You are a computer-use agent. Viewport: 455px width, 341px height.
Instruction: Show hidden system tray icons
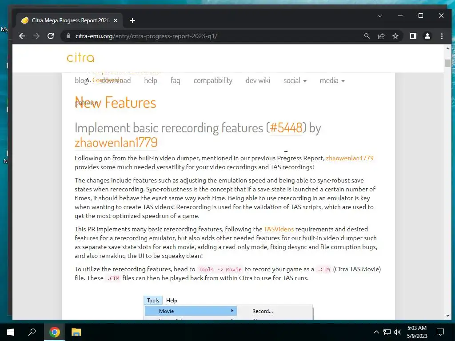coord(376,332)
